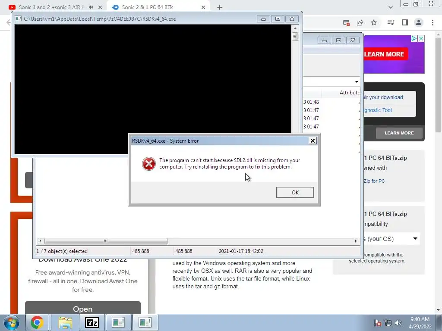Open the Action Center flag tray icon

[378, 323]
